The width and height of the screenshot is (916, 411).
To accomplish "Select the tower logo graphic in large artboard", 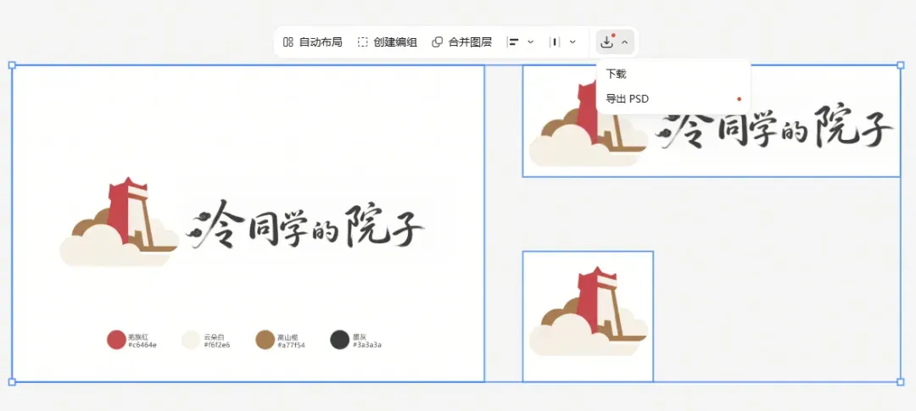I will [x=120, y=222].
